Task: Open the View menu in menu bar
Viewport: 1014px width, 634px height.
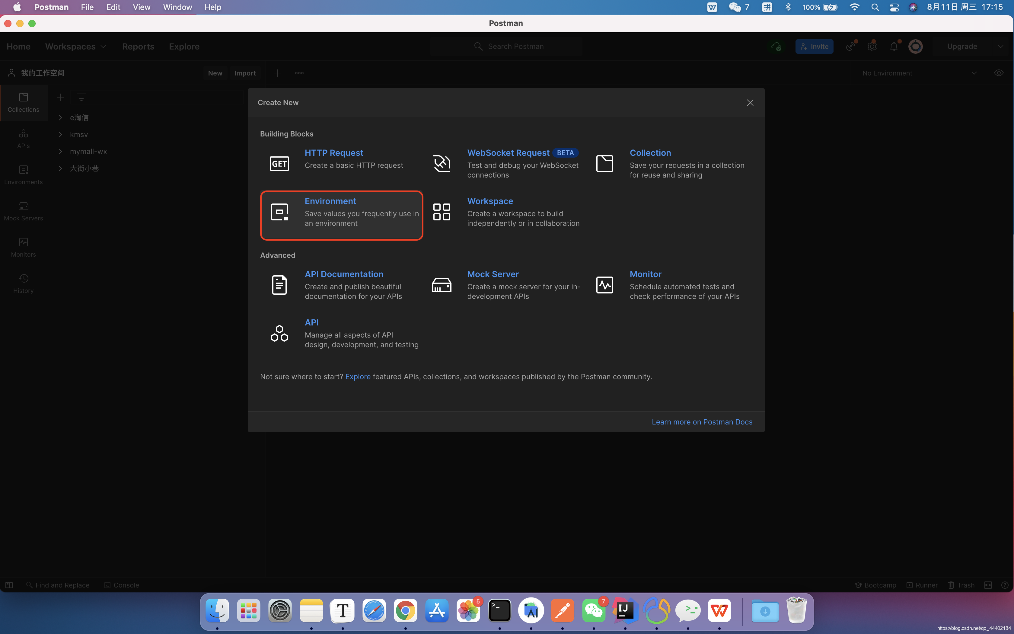Action: pyautogui.click(x=141, y=7)
